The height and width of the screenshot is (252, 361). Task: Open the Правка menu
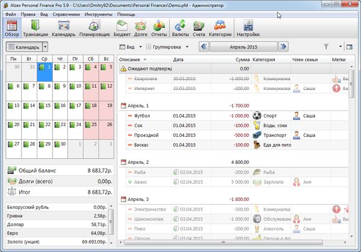point(28,14)
